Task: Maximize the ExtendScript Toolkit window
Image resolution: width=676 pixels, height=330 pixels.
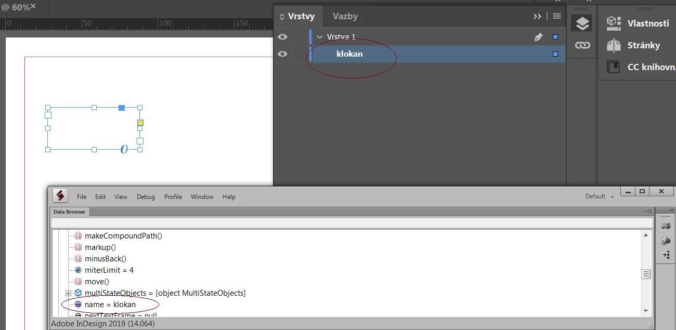Action: click(x=642, y=191)
